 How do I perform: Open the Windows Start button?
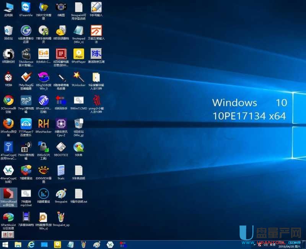[x=5, y=244]
